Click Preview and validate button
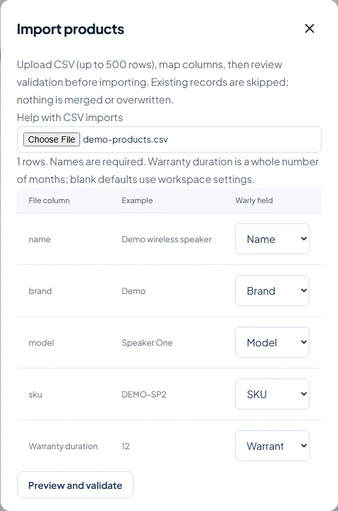 pos(75,485)
